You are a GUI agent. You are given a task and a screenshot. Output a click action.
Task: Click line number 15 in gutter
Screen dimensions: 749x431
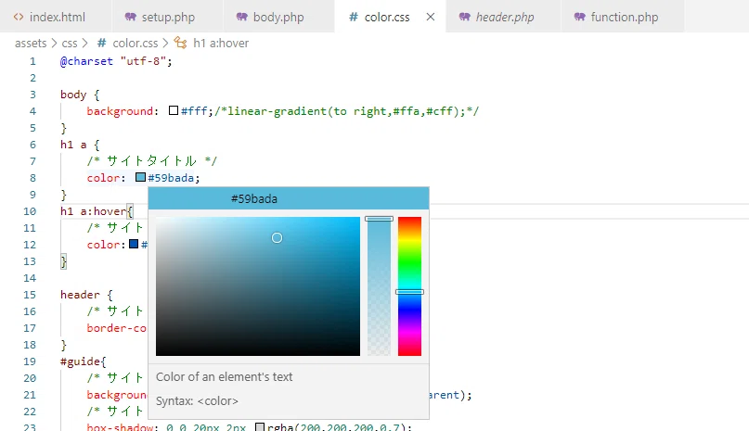30,295
